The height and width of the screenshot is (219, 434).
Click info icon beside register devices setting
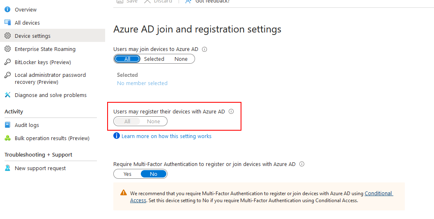(231, 112)
